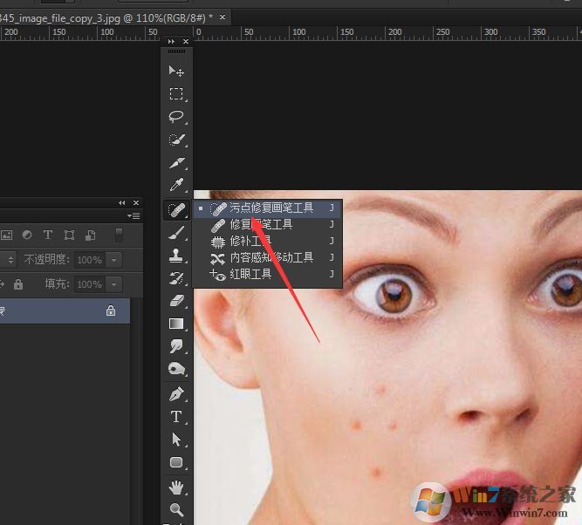Screen dimensions: 582x525
Task: Select the Zoom magnifier tool
Action: (176, 510)
